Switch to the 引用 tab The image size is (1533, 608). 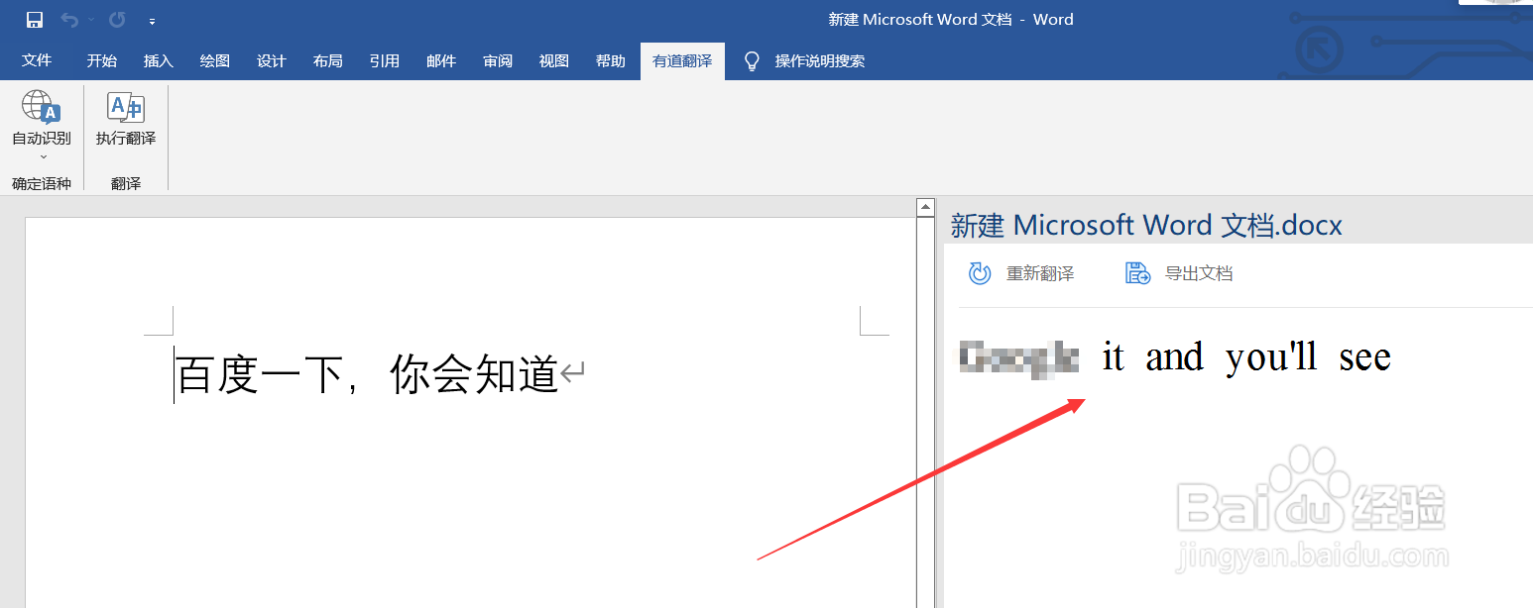click(x=385, y=60)
